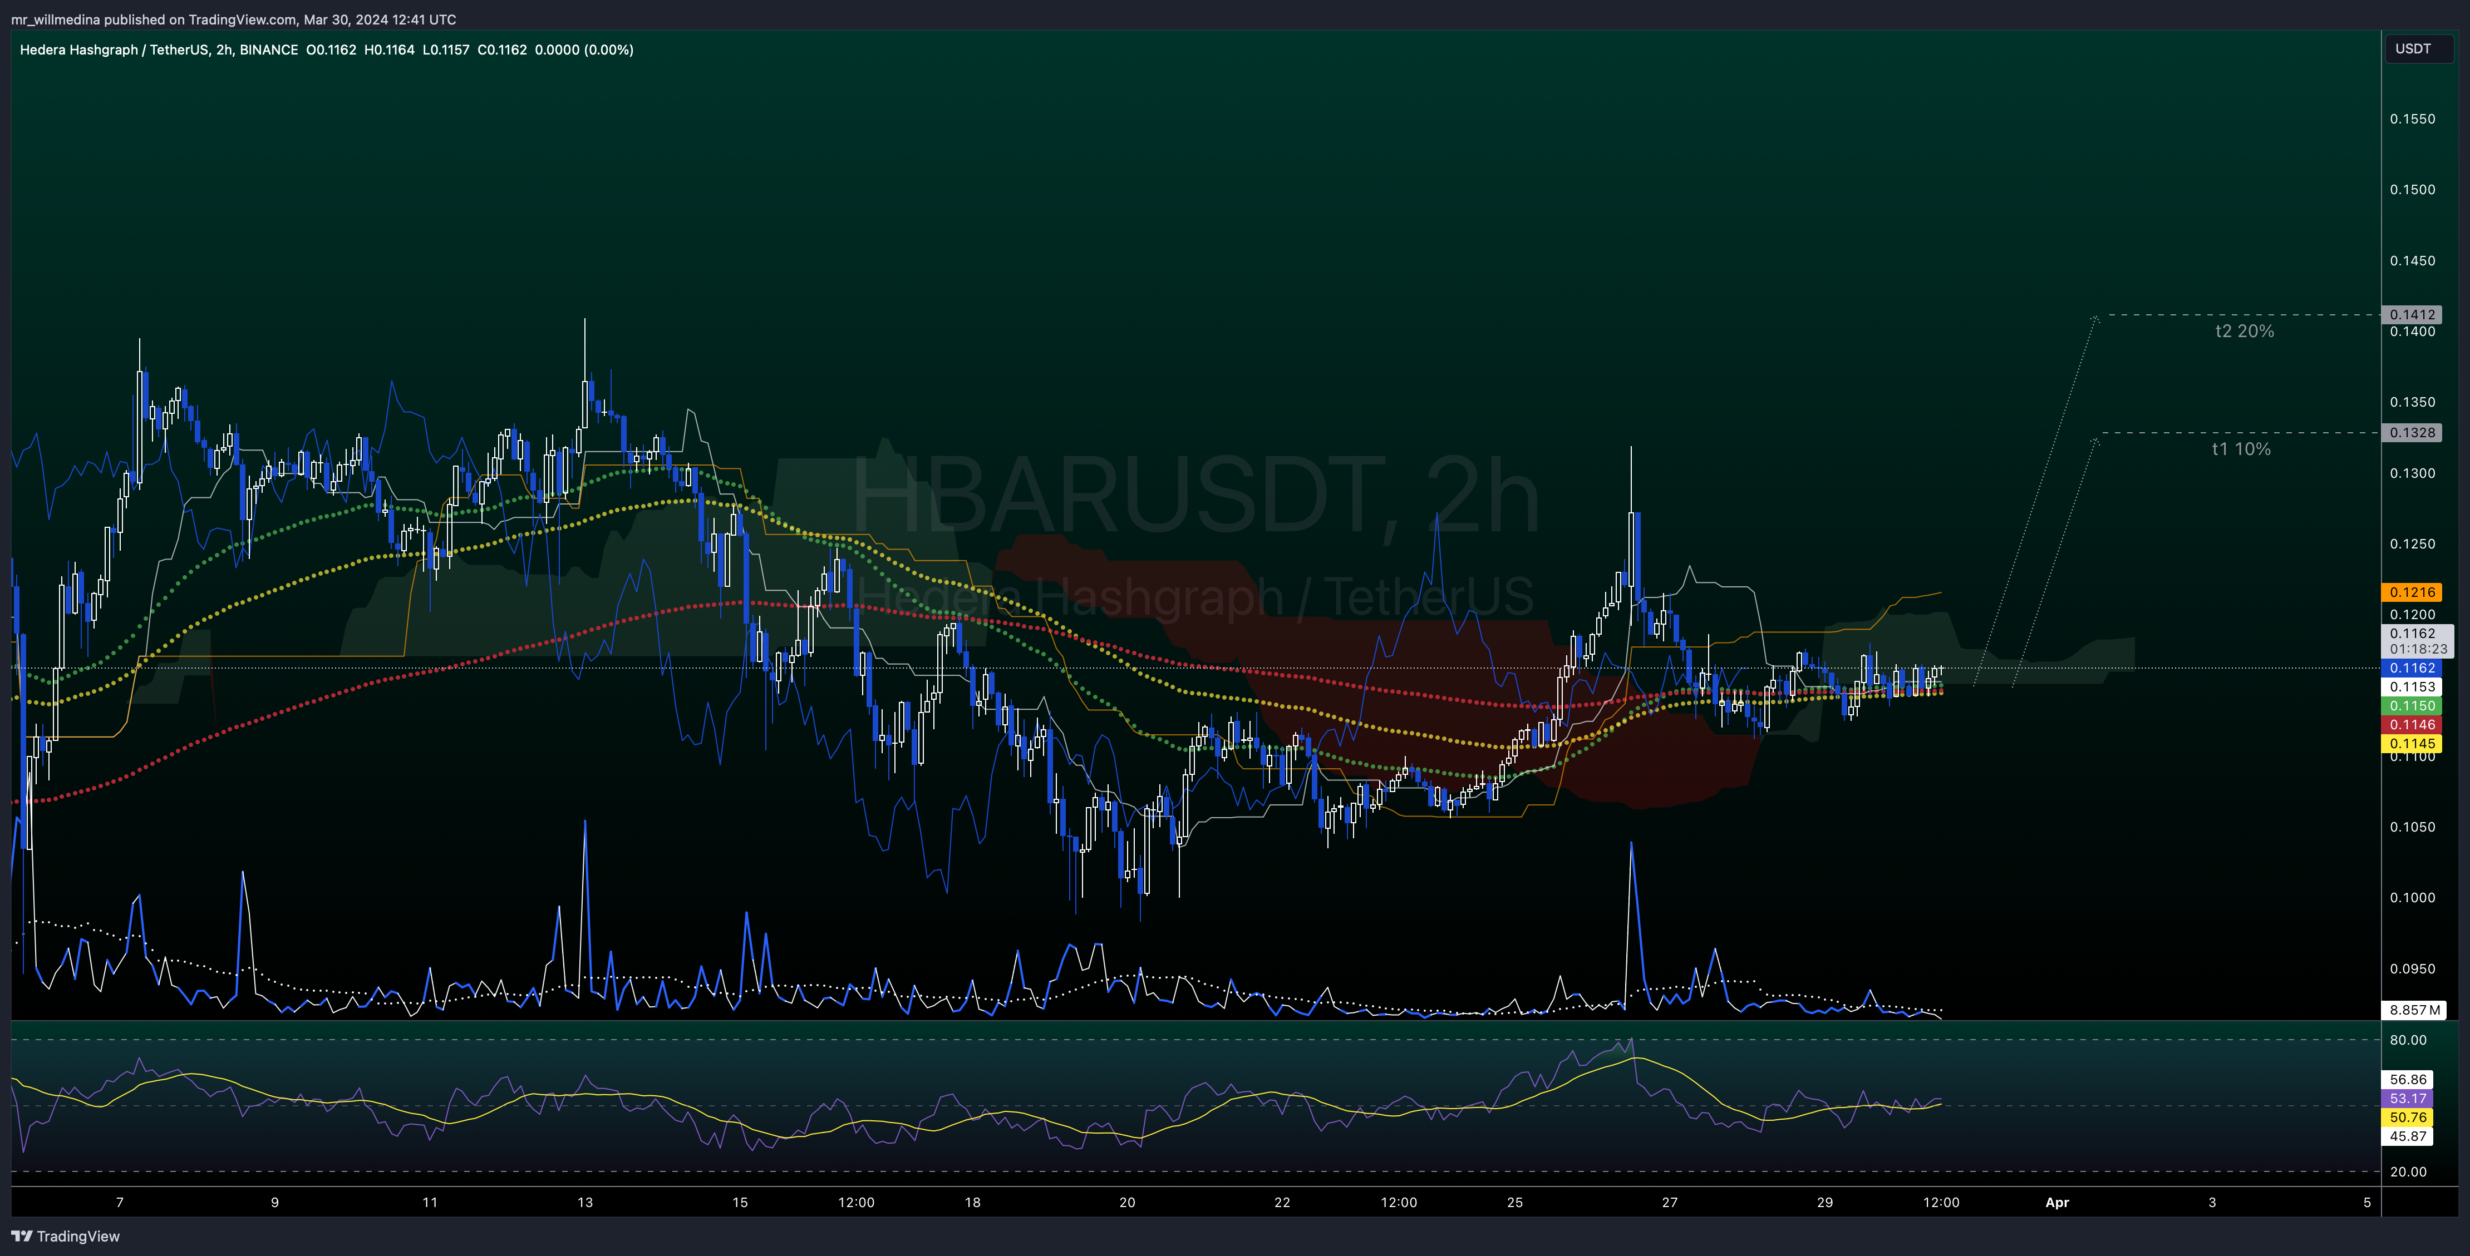Click the 0.1550 price axis label
Screen dimensions: 2470x1256
tap(2413, 119)
